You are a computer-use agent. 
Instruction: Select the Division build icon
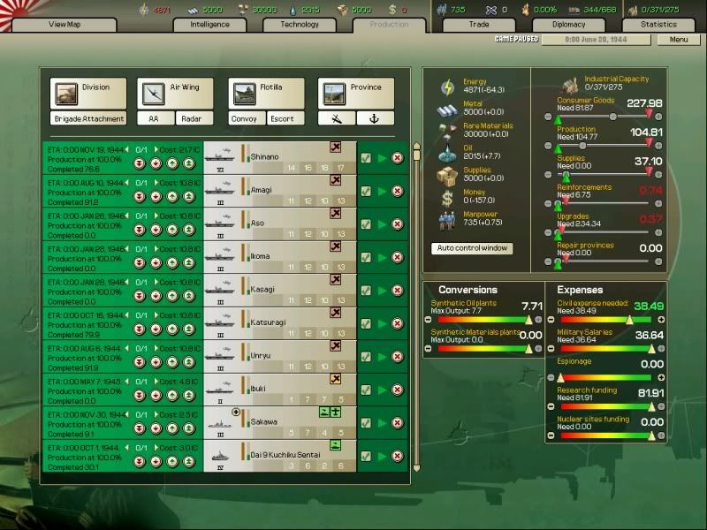pyautogui.click(x=65, y=93)
